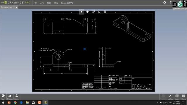Open the Sheets panel
The height and width of the screenshot is (105, 187).
pos(183,97)
